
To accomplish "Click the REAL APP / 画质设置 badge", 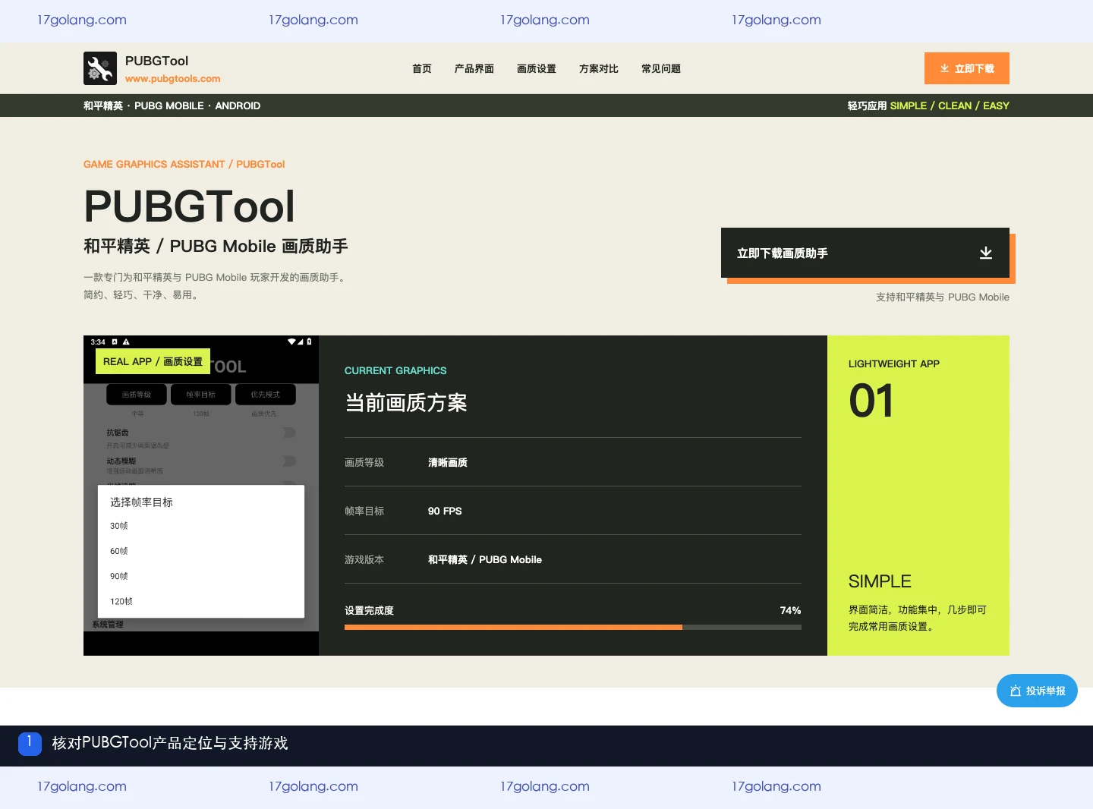I will tap(153, 362).
